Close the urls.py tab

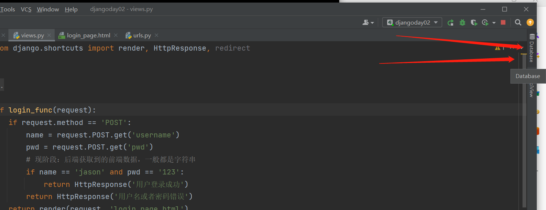156,36
